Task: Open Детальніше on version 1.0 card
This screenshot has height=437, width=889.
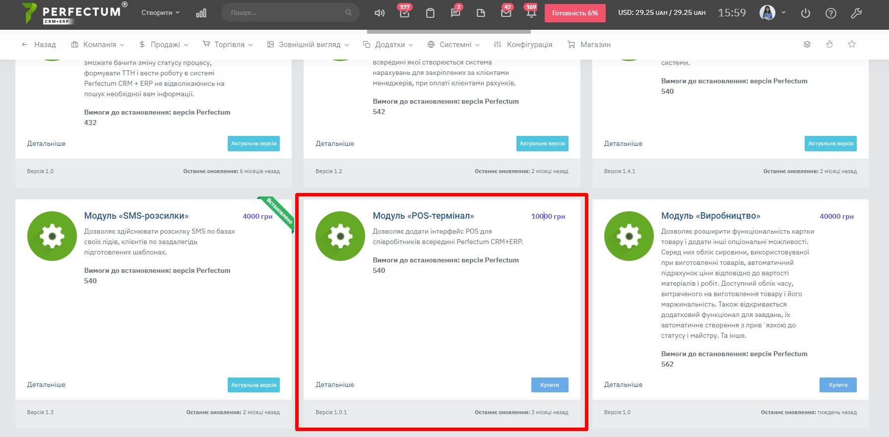Action: tap(46, 143)
